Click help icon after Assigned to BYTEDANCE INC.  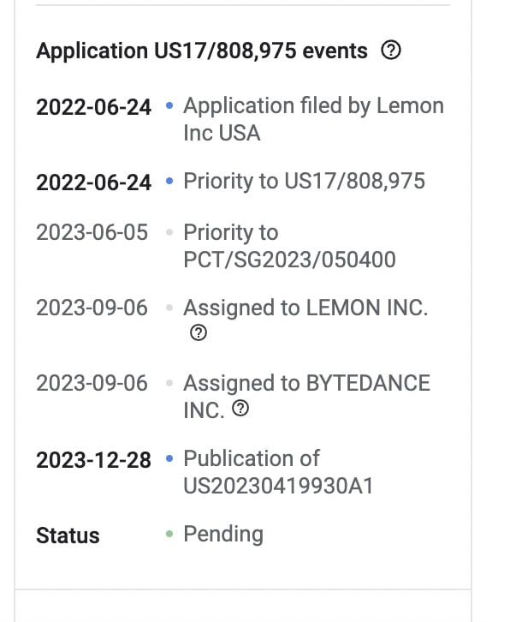point(240,408)
